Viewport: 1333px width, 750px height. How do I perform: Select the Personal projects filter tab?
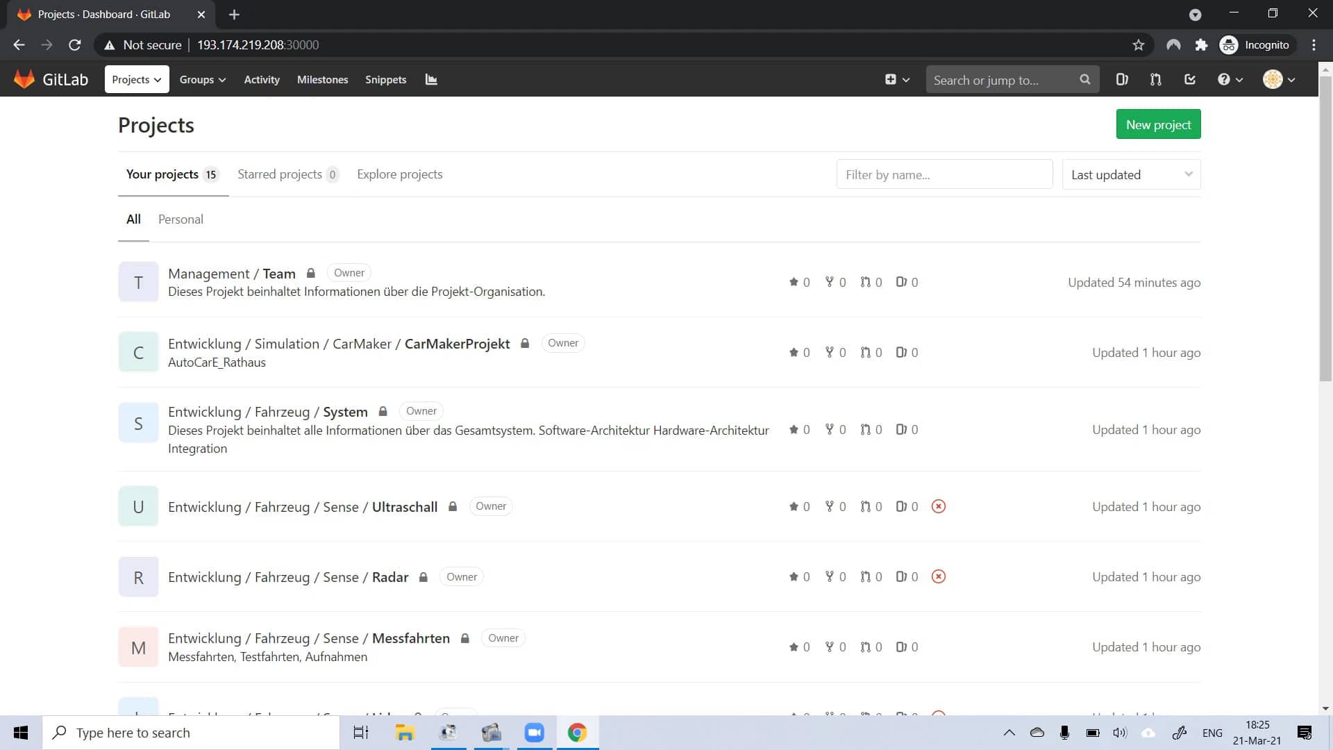[x=181, y=219]
